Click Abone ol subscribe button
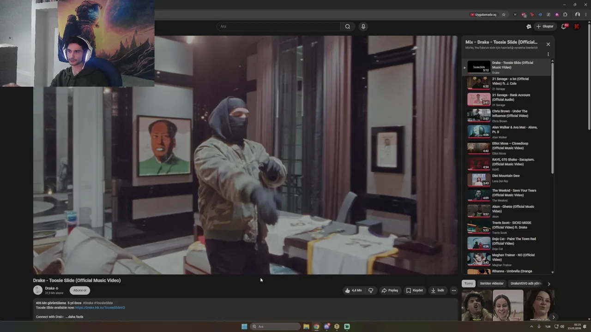Viewport: 591px width, 332px height. [80, 290]
